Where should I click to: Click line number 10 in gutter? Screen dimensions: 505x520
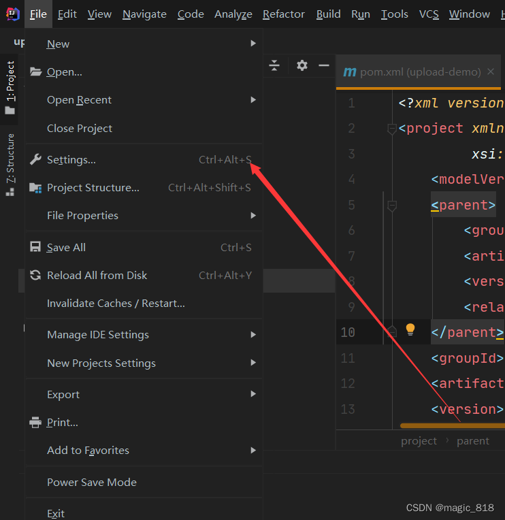[x=348, y=332]
